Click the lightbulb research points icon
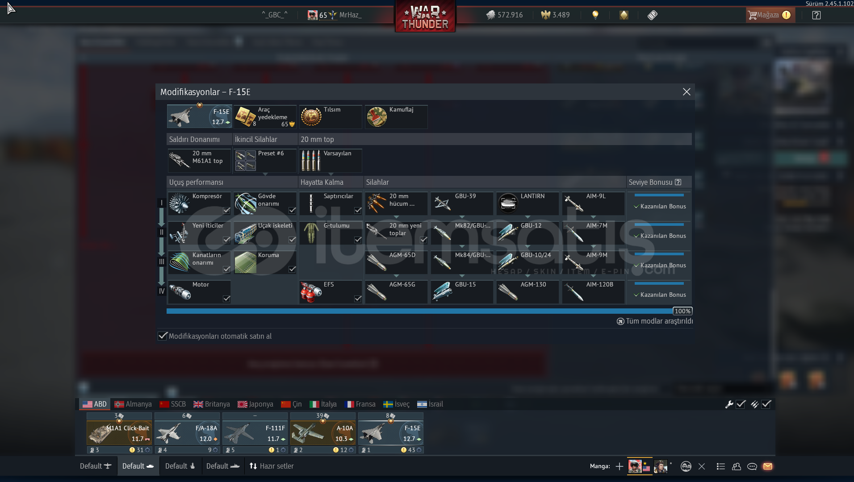This screenshot has height=482, width=854. 595,15
